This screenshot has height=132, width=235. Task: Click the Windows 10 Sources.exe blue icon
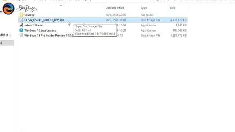tap(21, 30)
